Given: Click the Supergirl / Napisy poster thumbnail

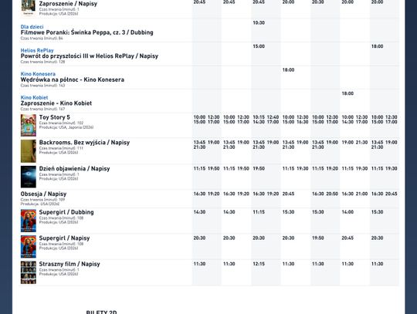Looking at the screenshot, I should tap(29, 247).
